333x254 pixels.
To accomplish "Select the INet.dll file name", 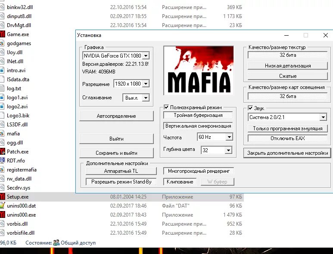I will tap(15, 61).
